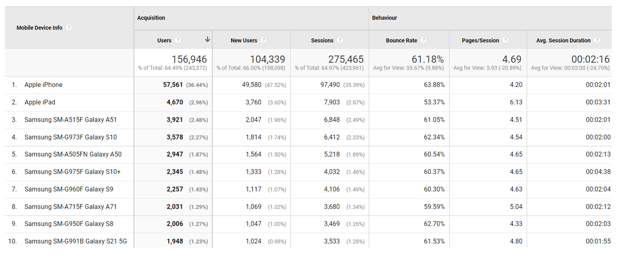Click Galaxy S8 new users value 1,047
The image size is (619, 255).
[253, 224]
